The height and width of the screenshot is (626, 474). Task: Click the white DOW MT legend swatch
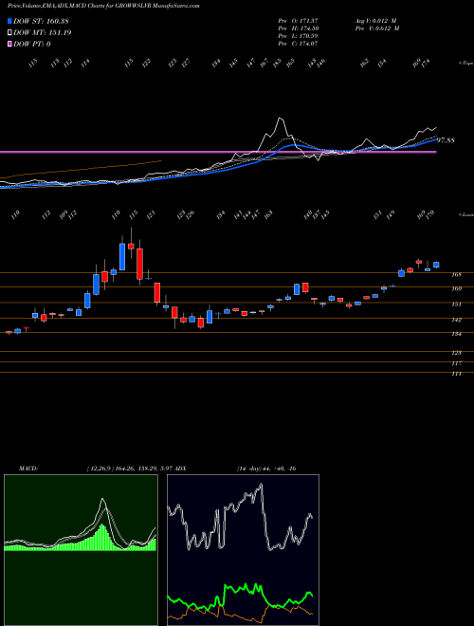10,32
